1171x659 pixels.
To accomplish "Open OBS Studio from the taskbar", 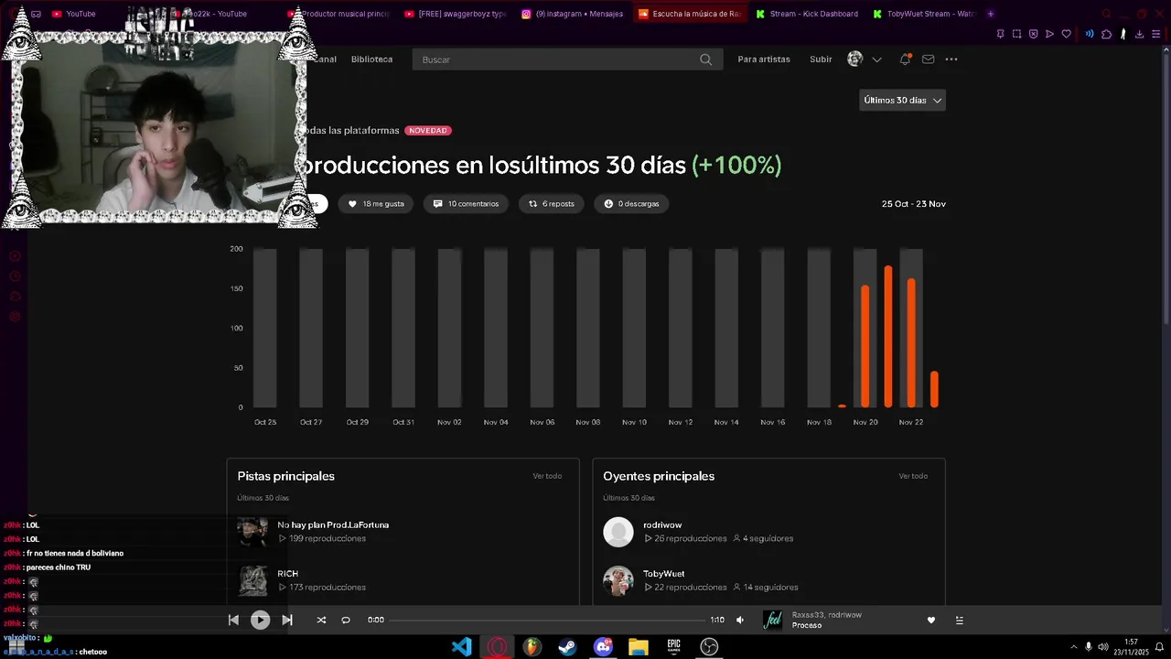I will (x=708, y=646).
